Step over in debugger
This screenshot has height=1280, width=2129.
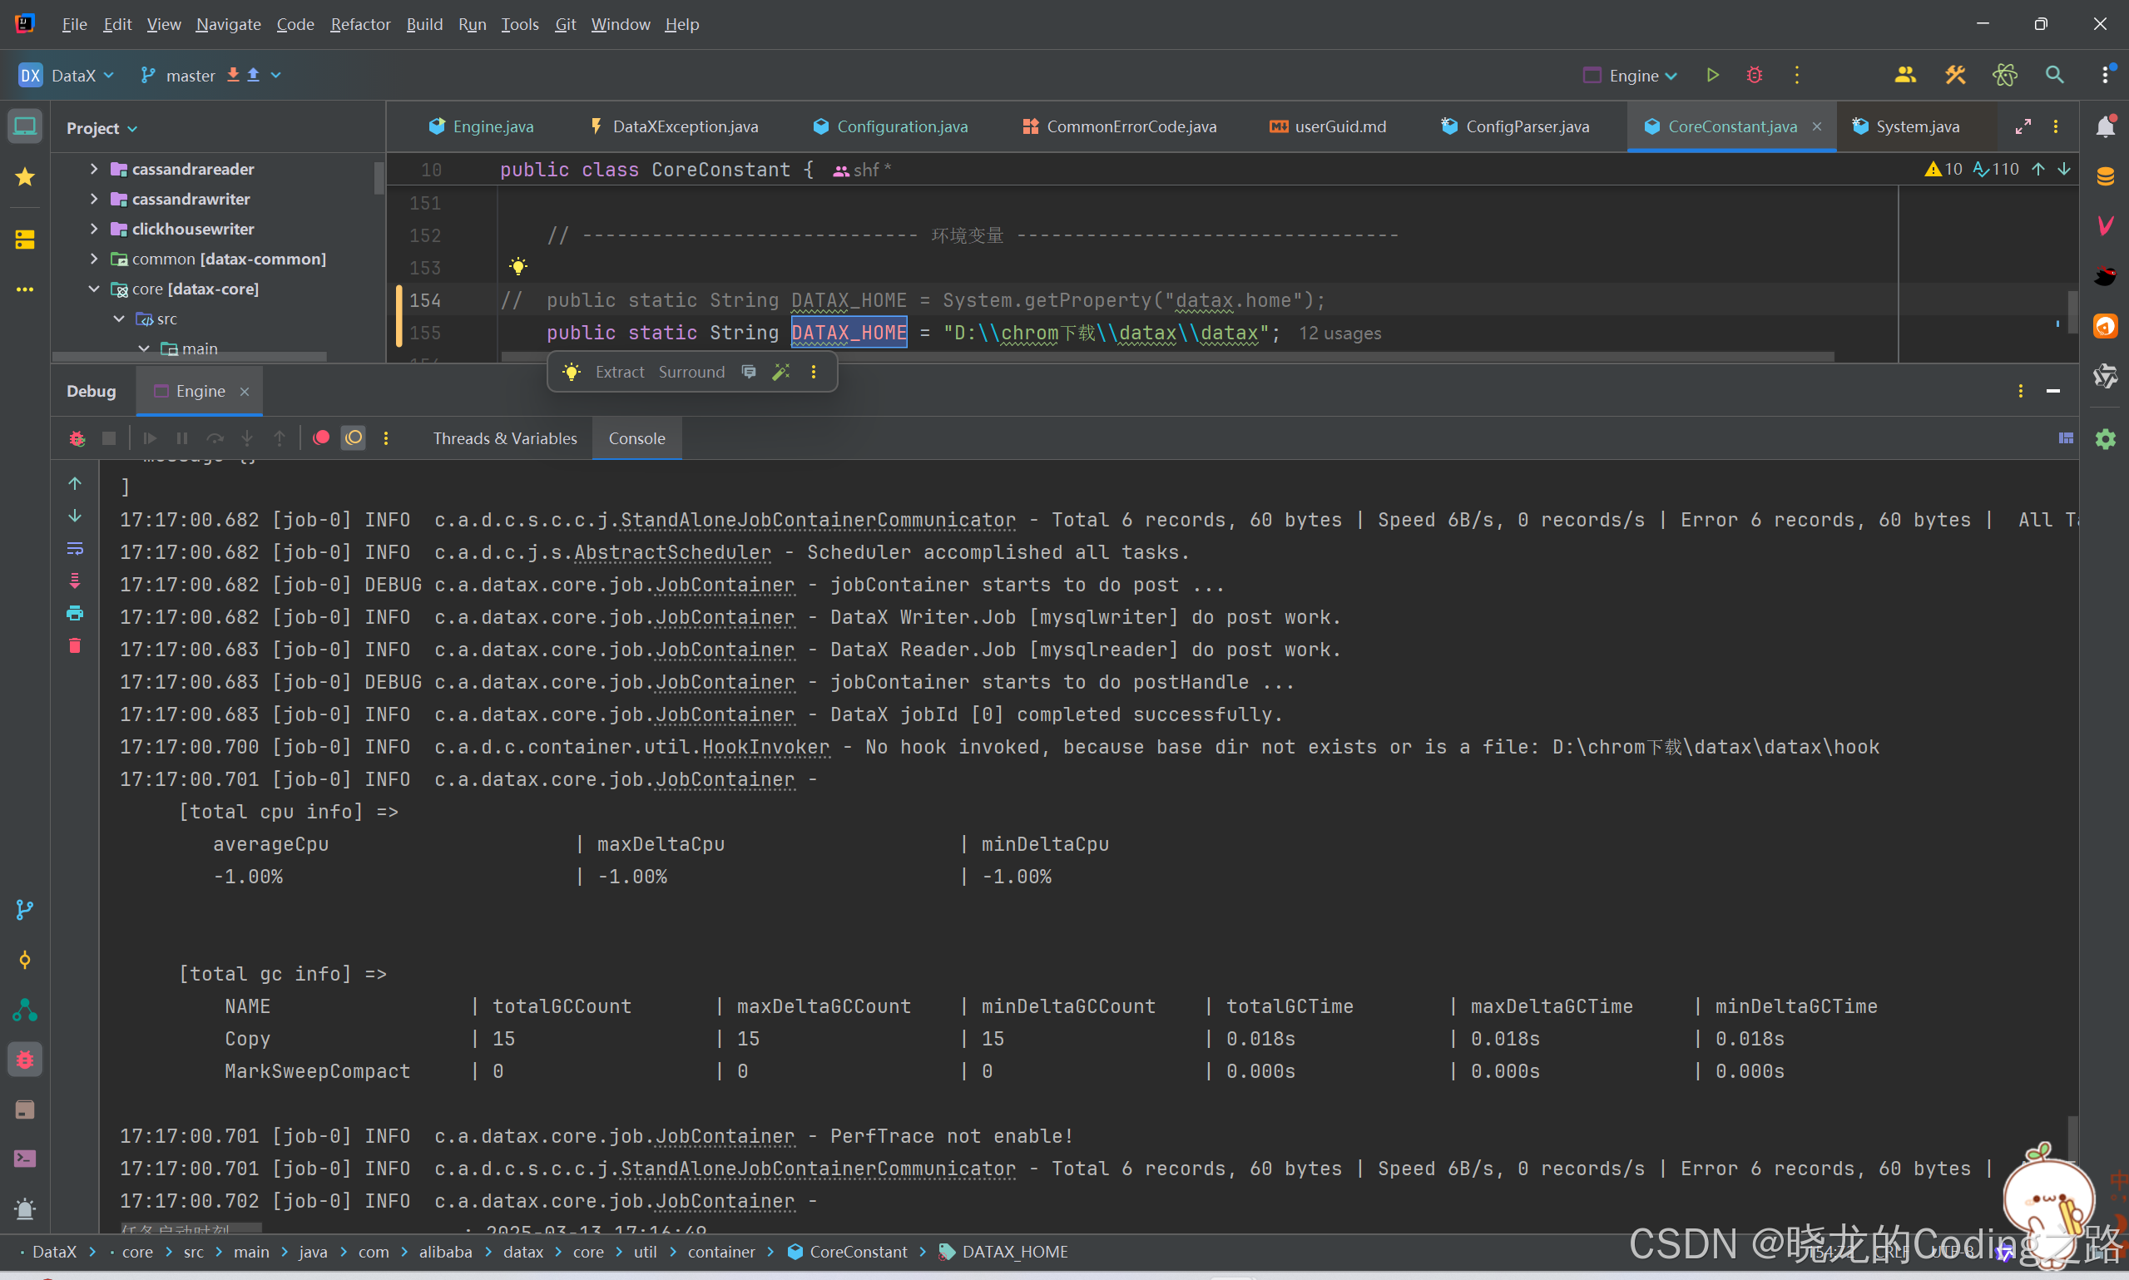(x=215, y=438)
